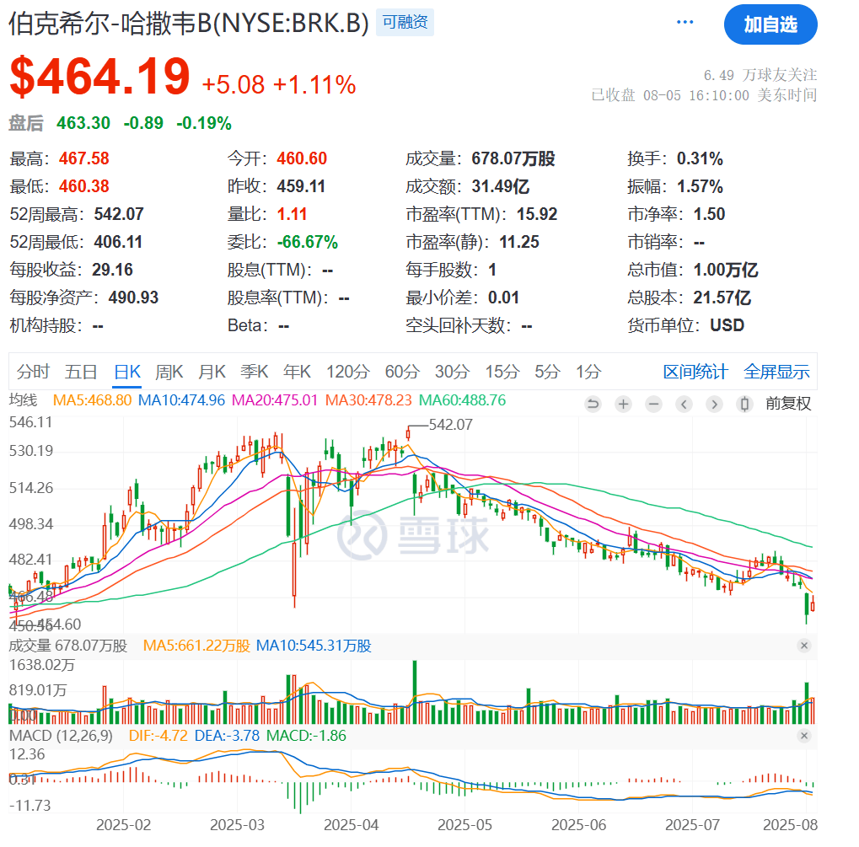Click the 每股净资产 value 490.93
The image size is (859, 847).
coord(133,298)
